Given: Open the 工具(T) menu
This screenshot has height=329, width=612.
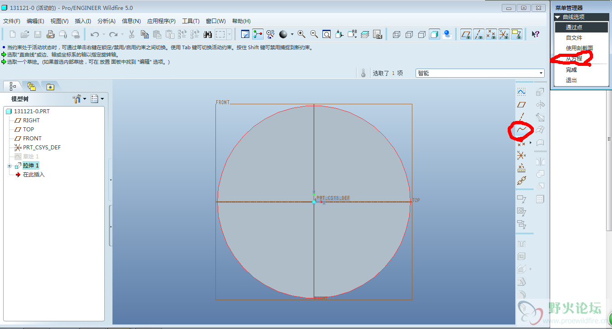Looking at the screenshot, I should pos(191,21).
